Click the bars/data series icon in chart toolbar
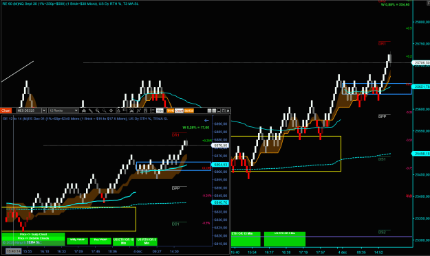Viewport: 430px width, 256px height. 84,110
